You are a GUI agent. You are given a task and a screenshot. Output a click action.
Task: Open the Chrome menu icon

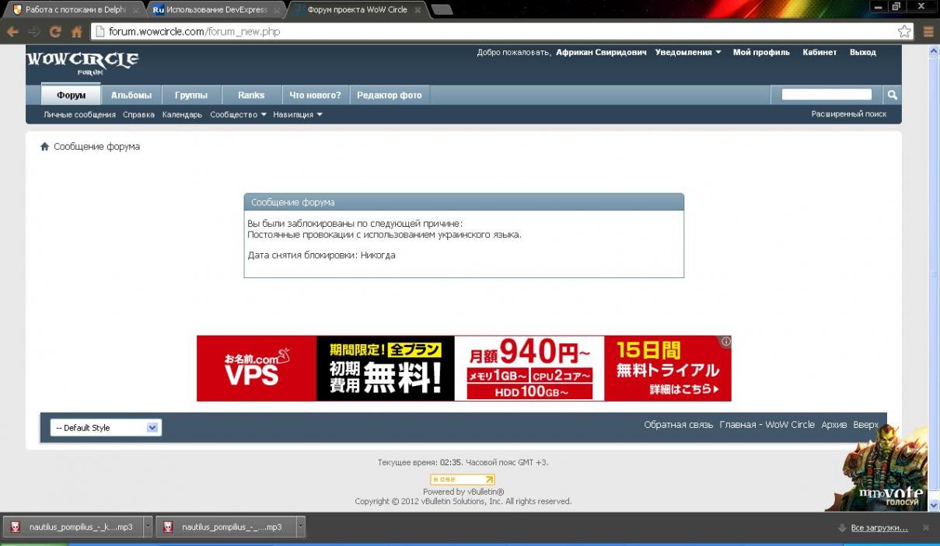pyautogui.click(x=928, y=32)
